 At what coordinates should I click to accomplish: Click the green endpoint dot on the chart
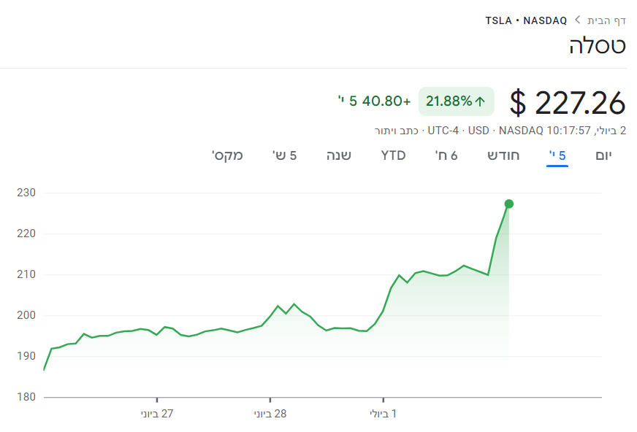coord(509,204)
